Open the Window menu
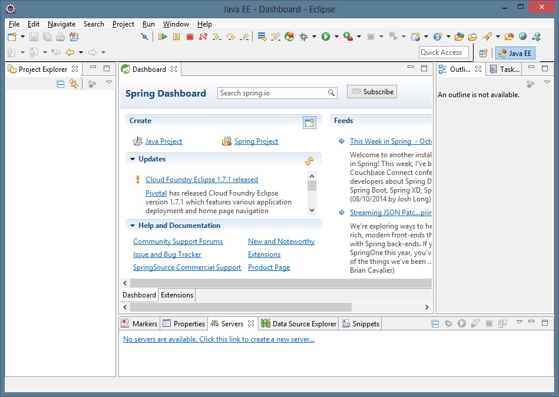 click(176, 24)
